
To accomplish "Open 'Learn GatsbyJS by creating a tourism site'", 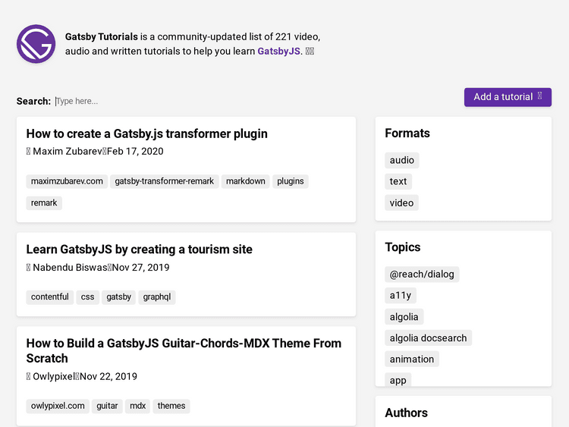I will pyautogui.click(x=139, y=250).
